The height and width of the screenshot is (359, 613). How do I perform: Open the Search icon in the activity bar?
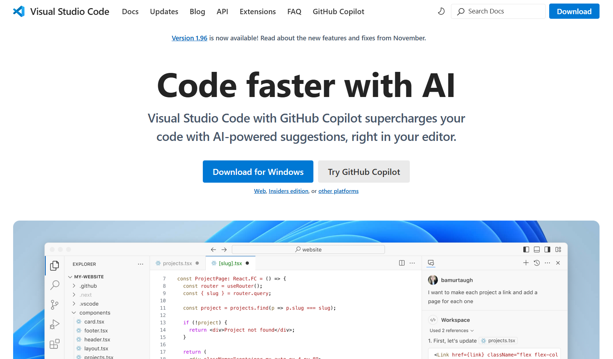click(x=55, y=285)
